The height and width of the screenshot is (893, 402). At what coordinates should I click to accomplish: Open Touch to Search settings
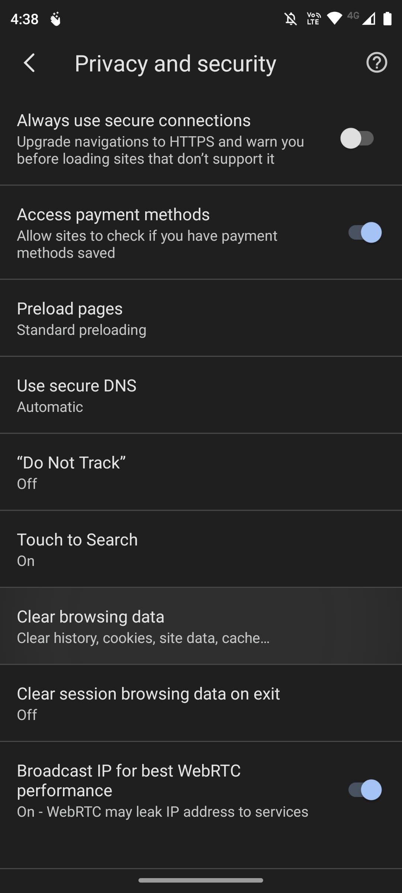pos(201,550)
